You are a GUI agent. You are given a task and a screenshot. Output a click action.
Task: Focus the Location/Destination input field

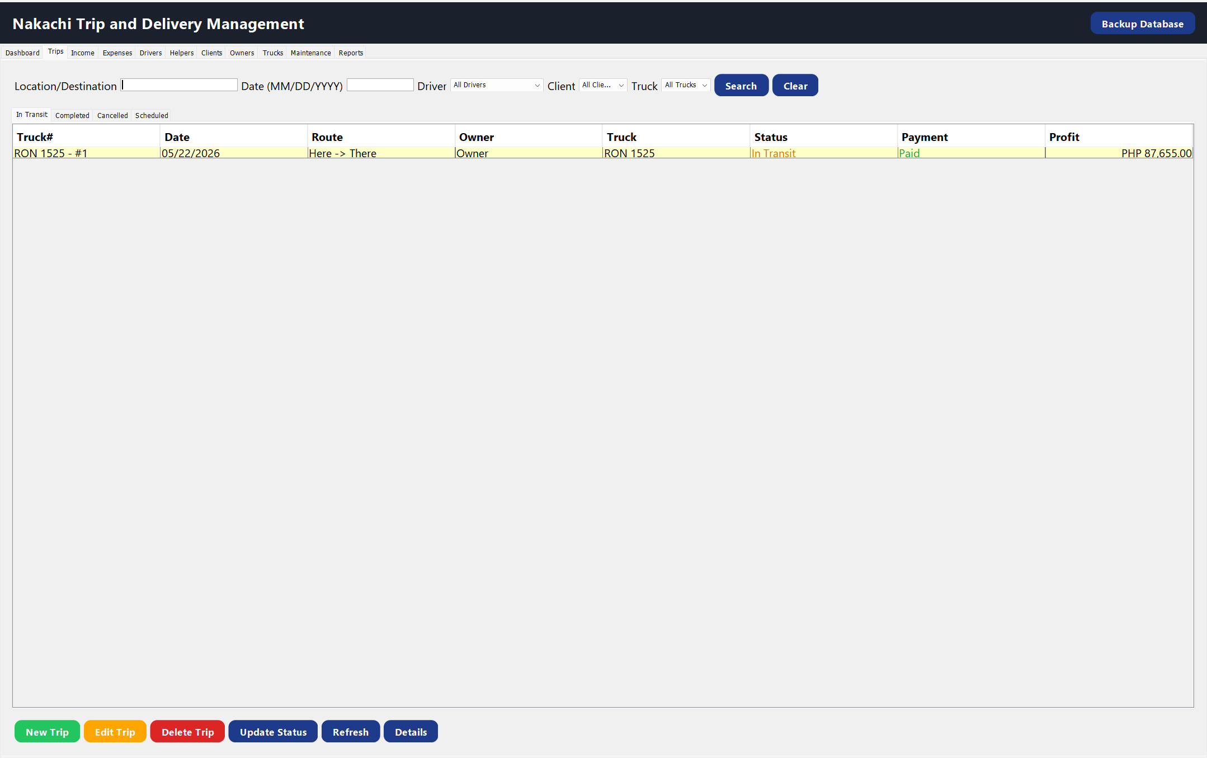tap(179, 85)
